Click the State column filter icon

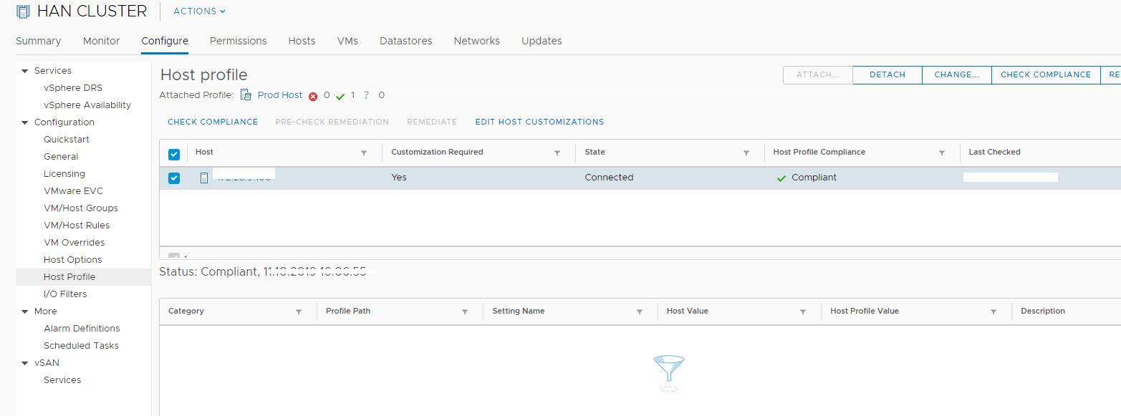coord(746,153)
